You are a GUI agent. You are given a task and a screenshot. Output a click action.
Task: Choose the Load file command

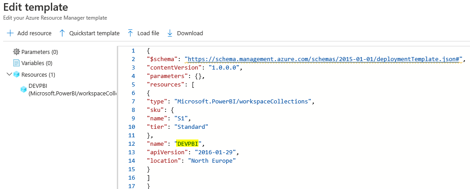pos(143,33)
